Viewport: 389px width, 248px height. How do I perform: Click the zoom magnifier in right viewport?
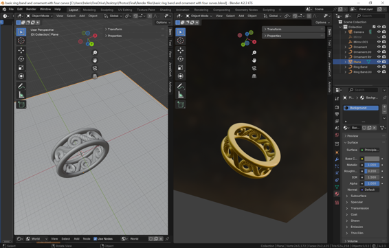(x=254, y=53)
